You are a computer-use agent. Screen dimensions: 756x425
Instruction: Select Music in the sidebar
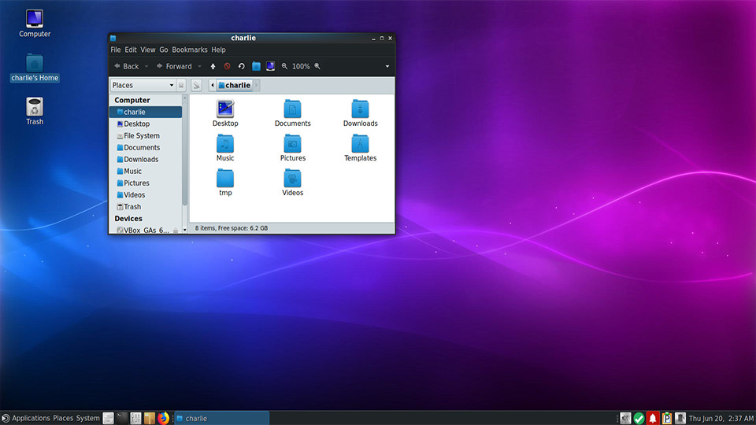(146, 171)
